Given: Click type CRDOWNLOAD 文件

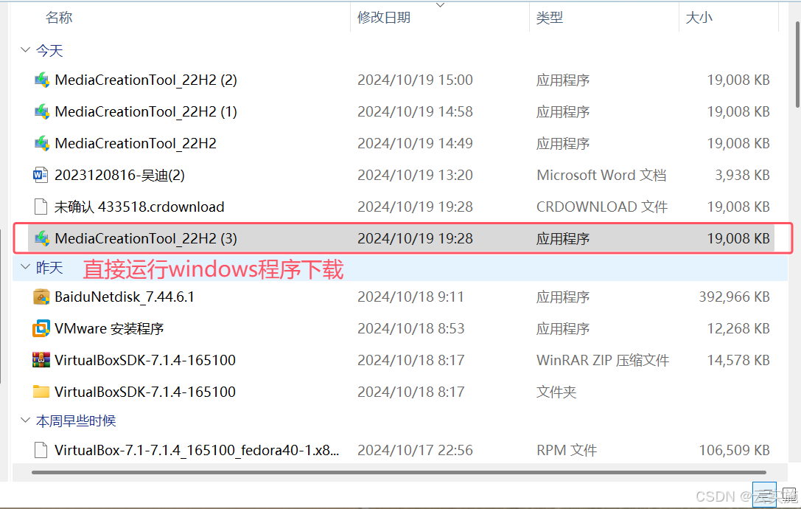Looking at the screenshot, I should point(602,207).
